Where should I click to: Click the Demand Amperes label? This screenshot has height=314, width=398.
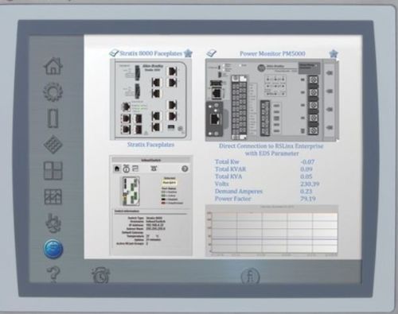(239, 192)
